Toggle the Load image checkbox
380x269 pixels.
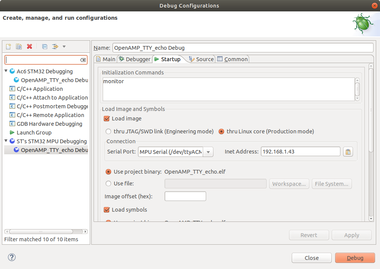click(107, 119)
